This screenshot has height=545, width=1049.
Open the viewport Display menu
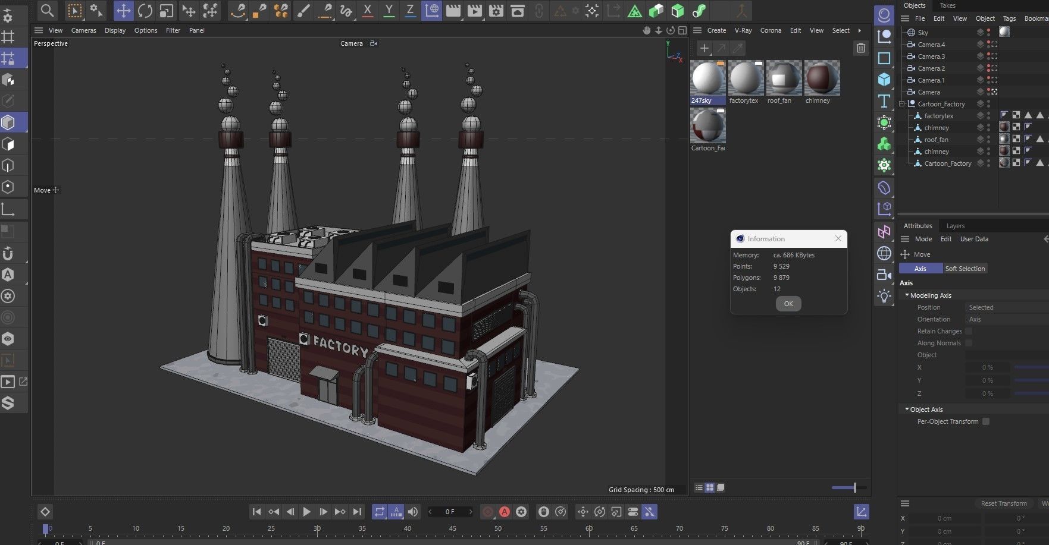[x=115, y=30]
